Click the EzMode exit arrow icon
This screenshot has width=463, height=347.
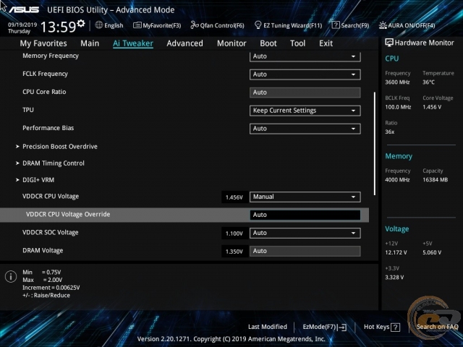[x=342, y=327]
